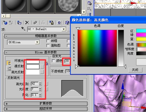Viewport: 146px width, 112px height.
Task: Click the diffuse-specular lock button beside 漫反射
Action: (x=8, y=68)
